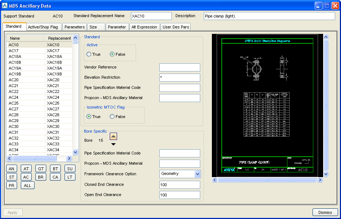Image resolution: width=341 pixels, height=219 pixels.
Task: Click the standards list horizontal scrollbar thumb
Action: (x=35, y=159)
